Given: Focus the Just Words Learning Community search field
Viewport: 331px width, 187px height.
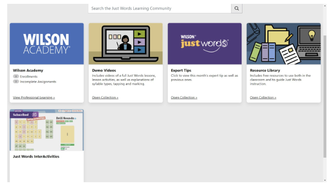Looking at the screenshot, I should pyautogui.click(x=160, y=9).
